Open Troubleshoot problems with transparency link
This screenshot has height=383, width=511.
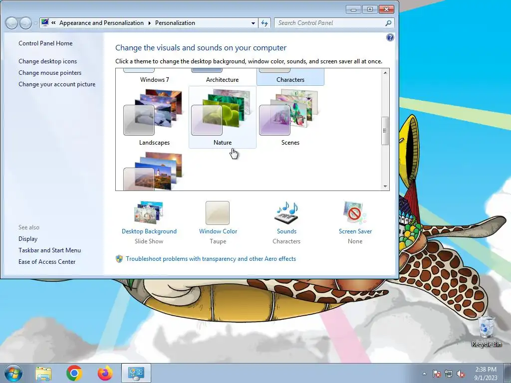coord(211,259)
